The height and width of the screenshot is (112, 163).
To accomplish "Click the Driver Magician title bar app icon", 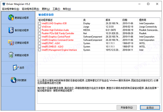I will point(4,4).
